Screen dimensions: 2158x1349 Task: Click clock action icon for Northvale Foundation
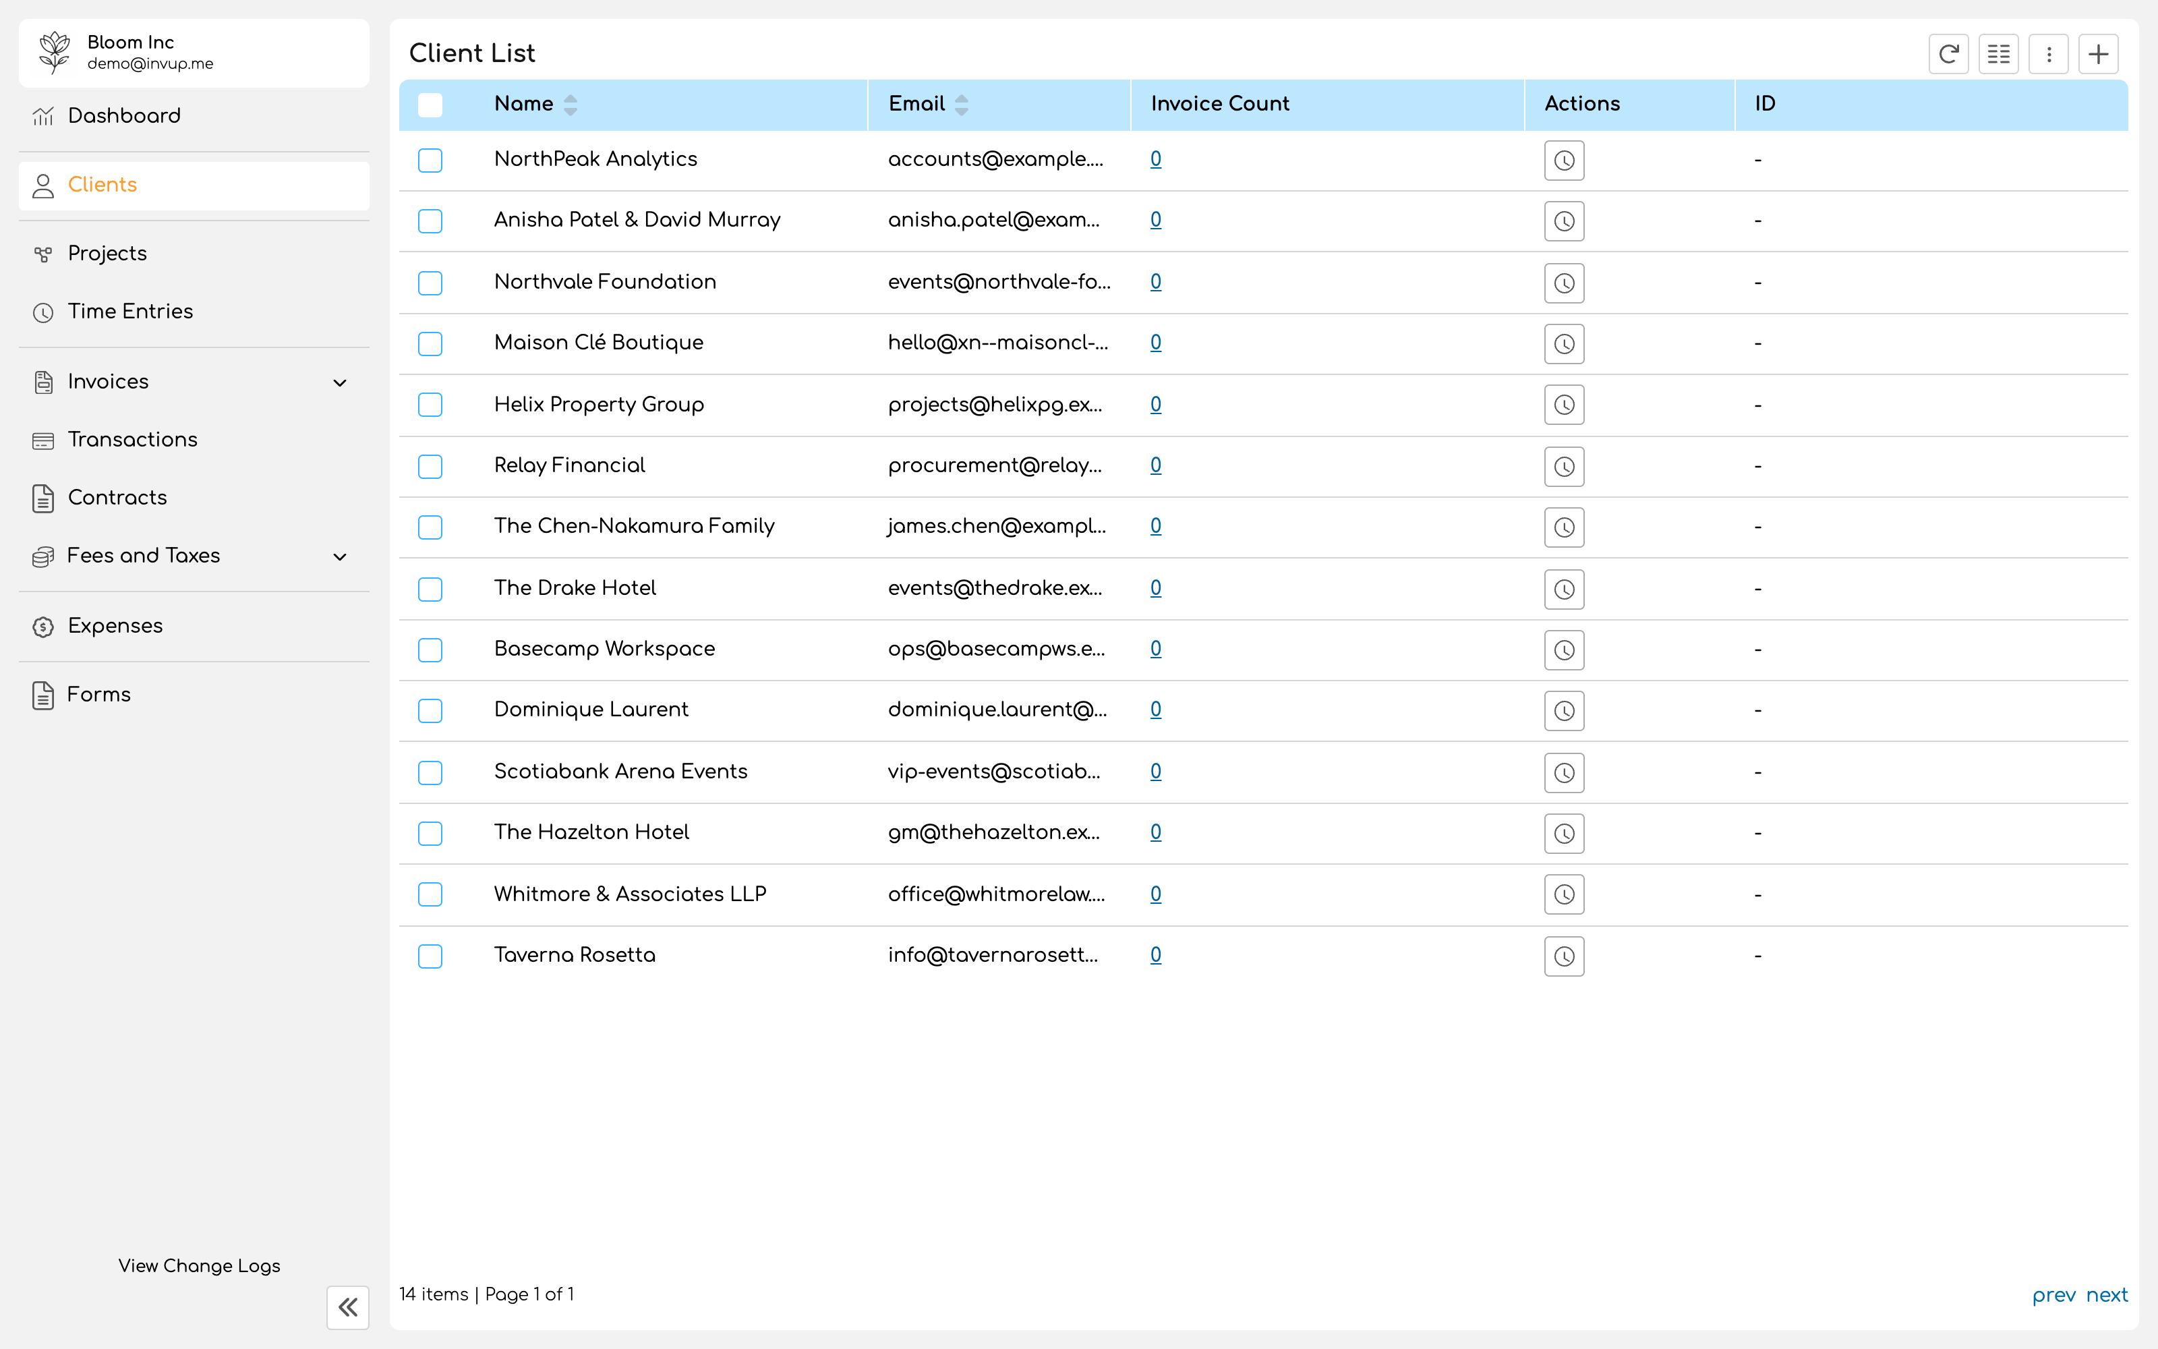click(x=1564, y=283)
